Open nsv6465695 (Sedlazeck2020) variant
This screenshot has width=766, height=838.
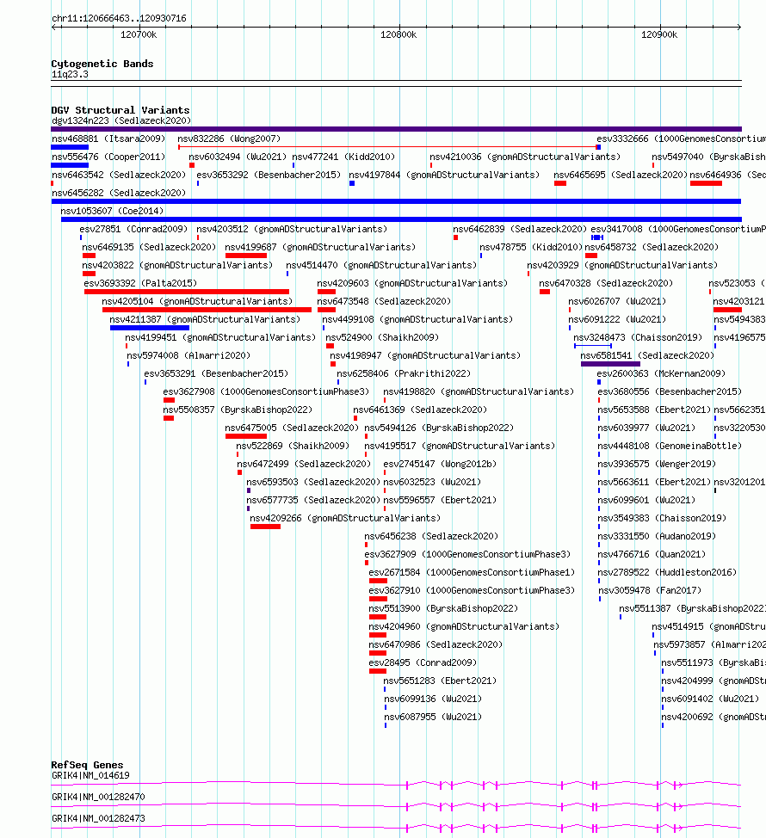tap(621, 176)
